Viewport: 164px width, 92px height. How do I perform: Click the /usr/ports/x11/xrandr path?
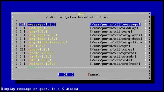tap(113, 57)
